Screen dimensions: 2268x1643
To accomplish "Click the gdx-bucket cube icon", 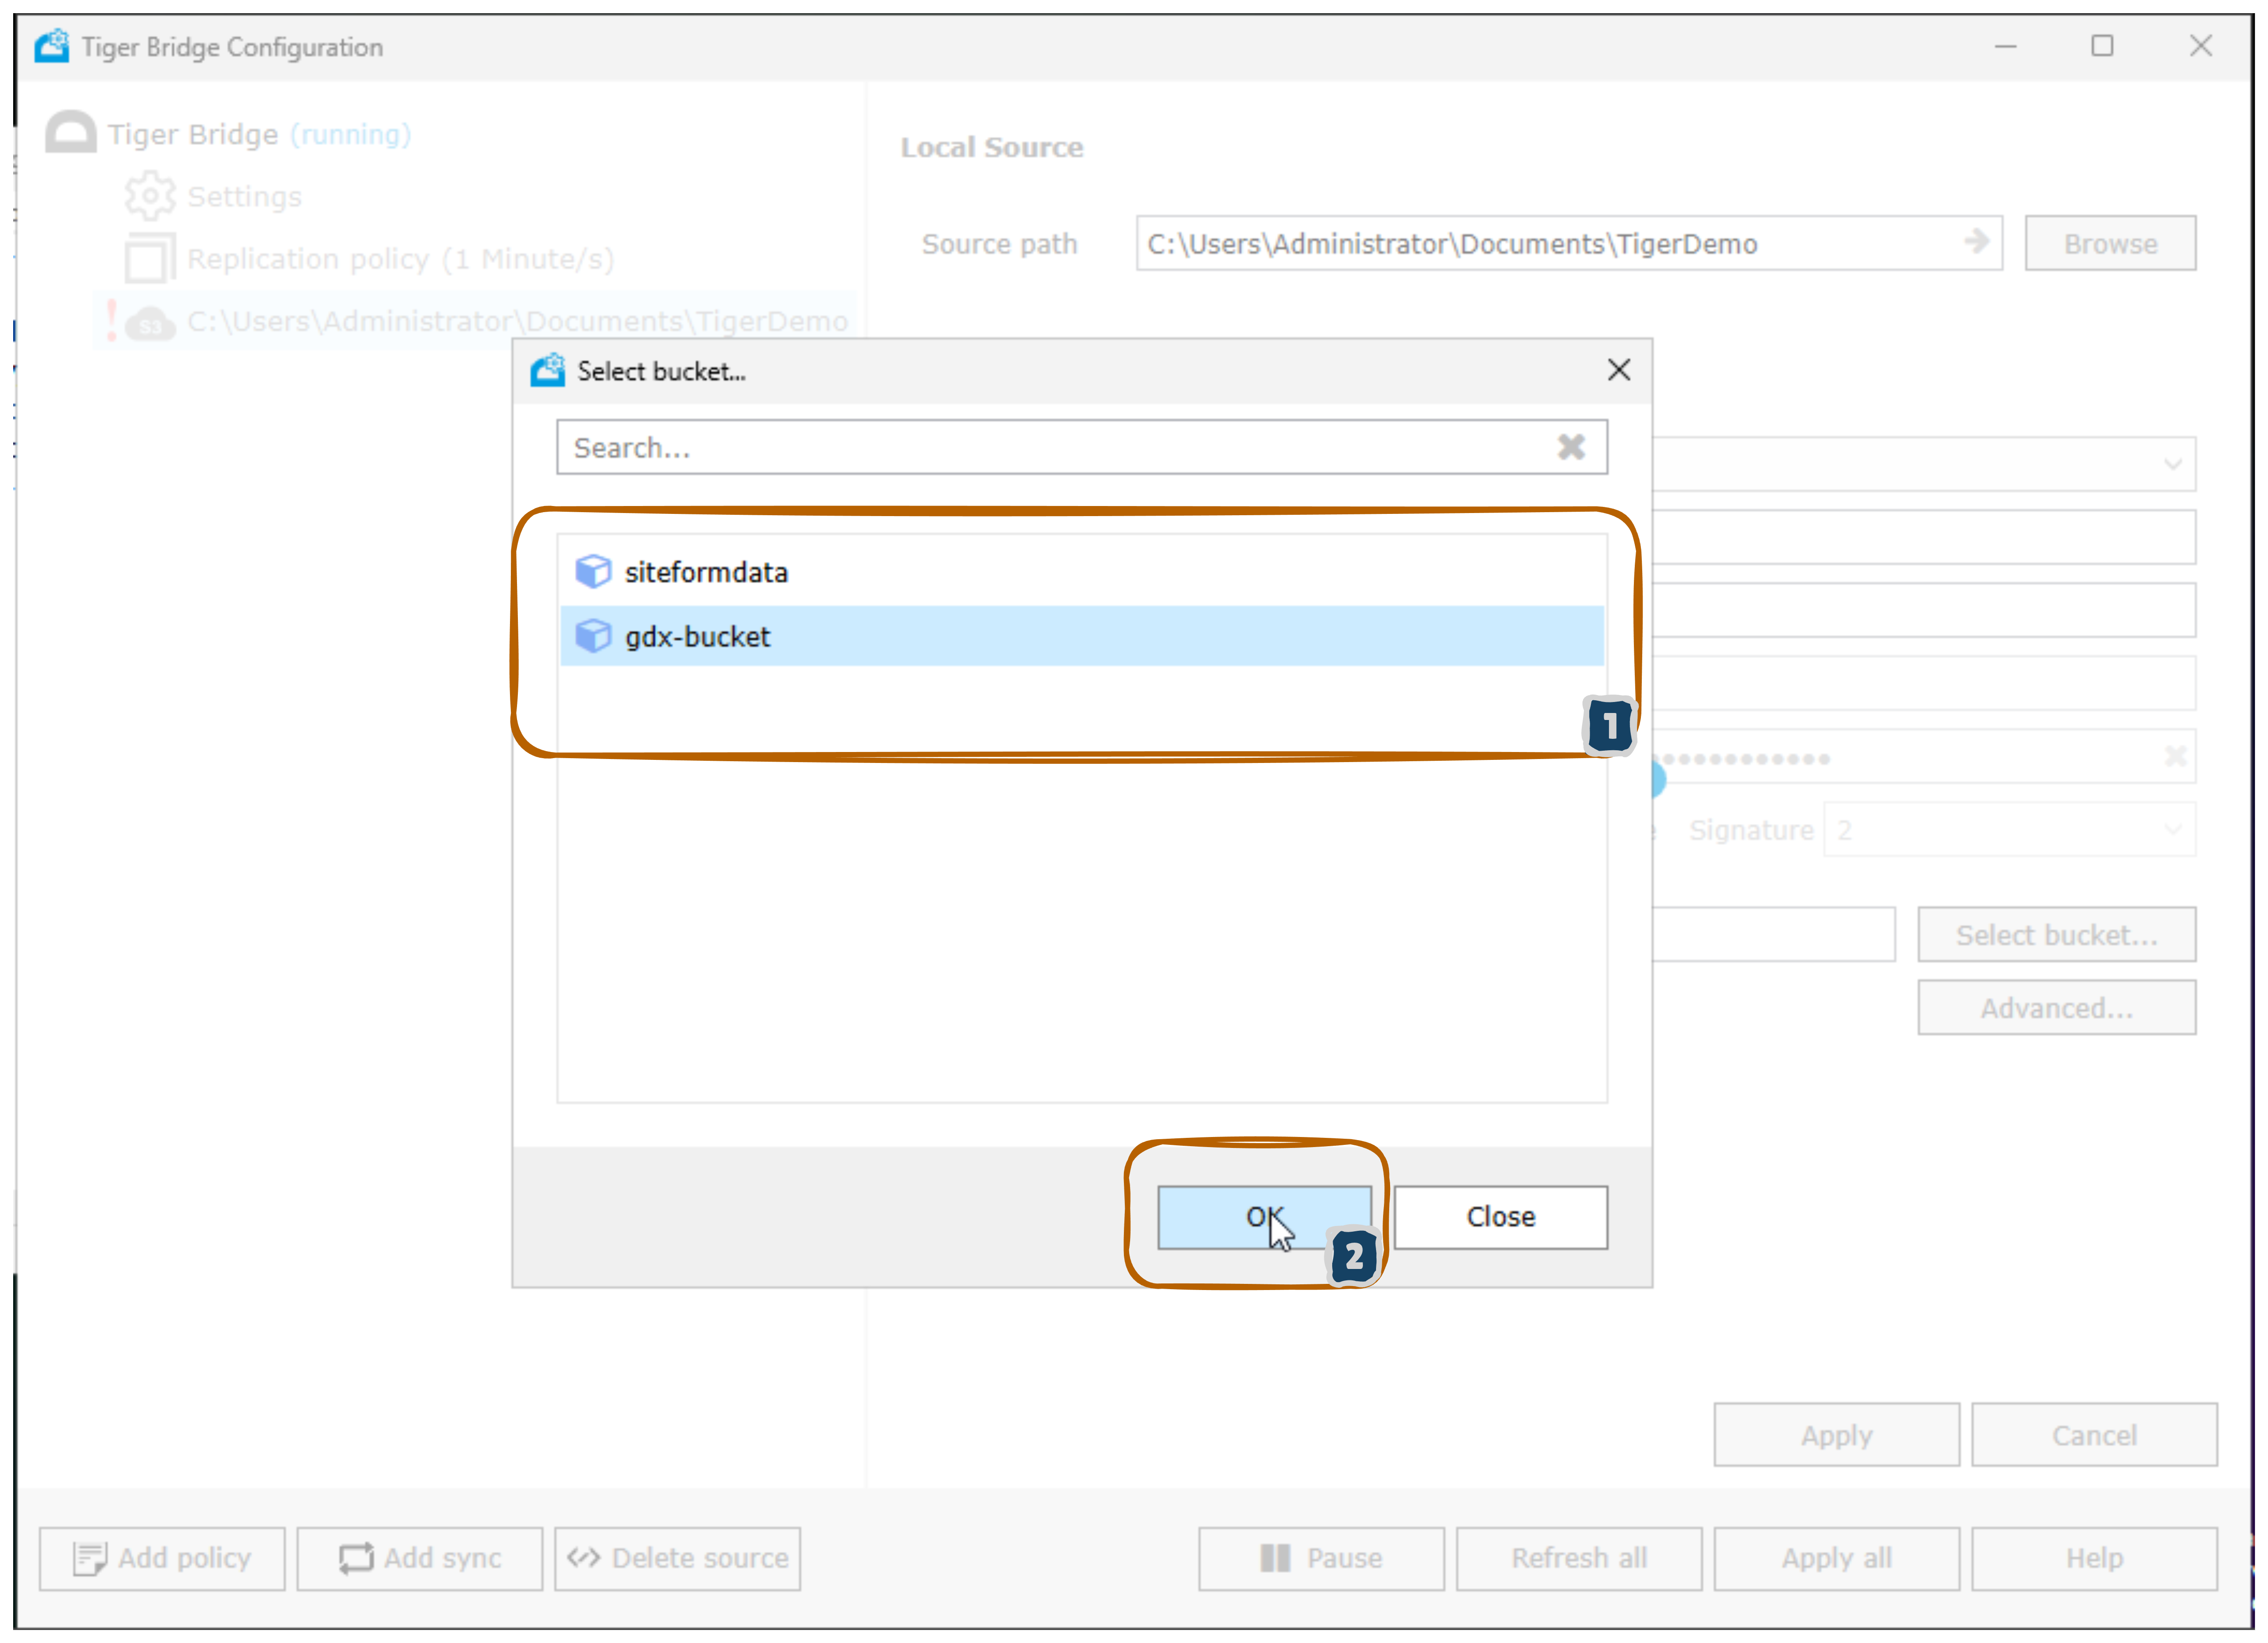I will [x=593, y=636].
